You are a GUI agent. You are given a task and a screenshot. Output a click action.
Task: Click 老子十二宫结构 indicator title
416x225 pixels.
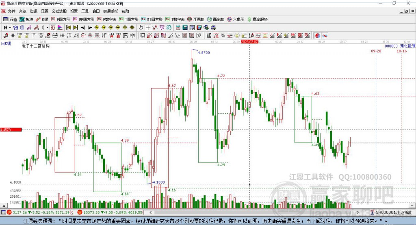[x=36, y=46]
